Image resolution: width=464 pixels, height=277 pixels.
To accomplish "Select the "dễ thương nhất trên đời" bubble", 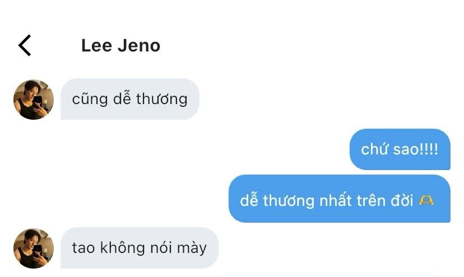I will [340, 199].
